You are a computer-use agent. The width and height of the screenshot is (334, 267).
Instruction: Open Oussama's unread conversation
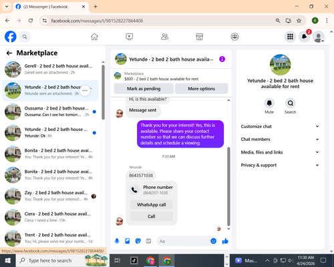click(x=50, y=111)
